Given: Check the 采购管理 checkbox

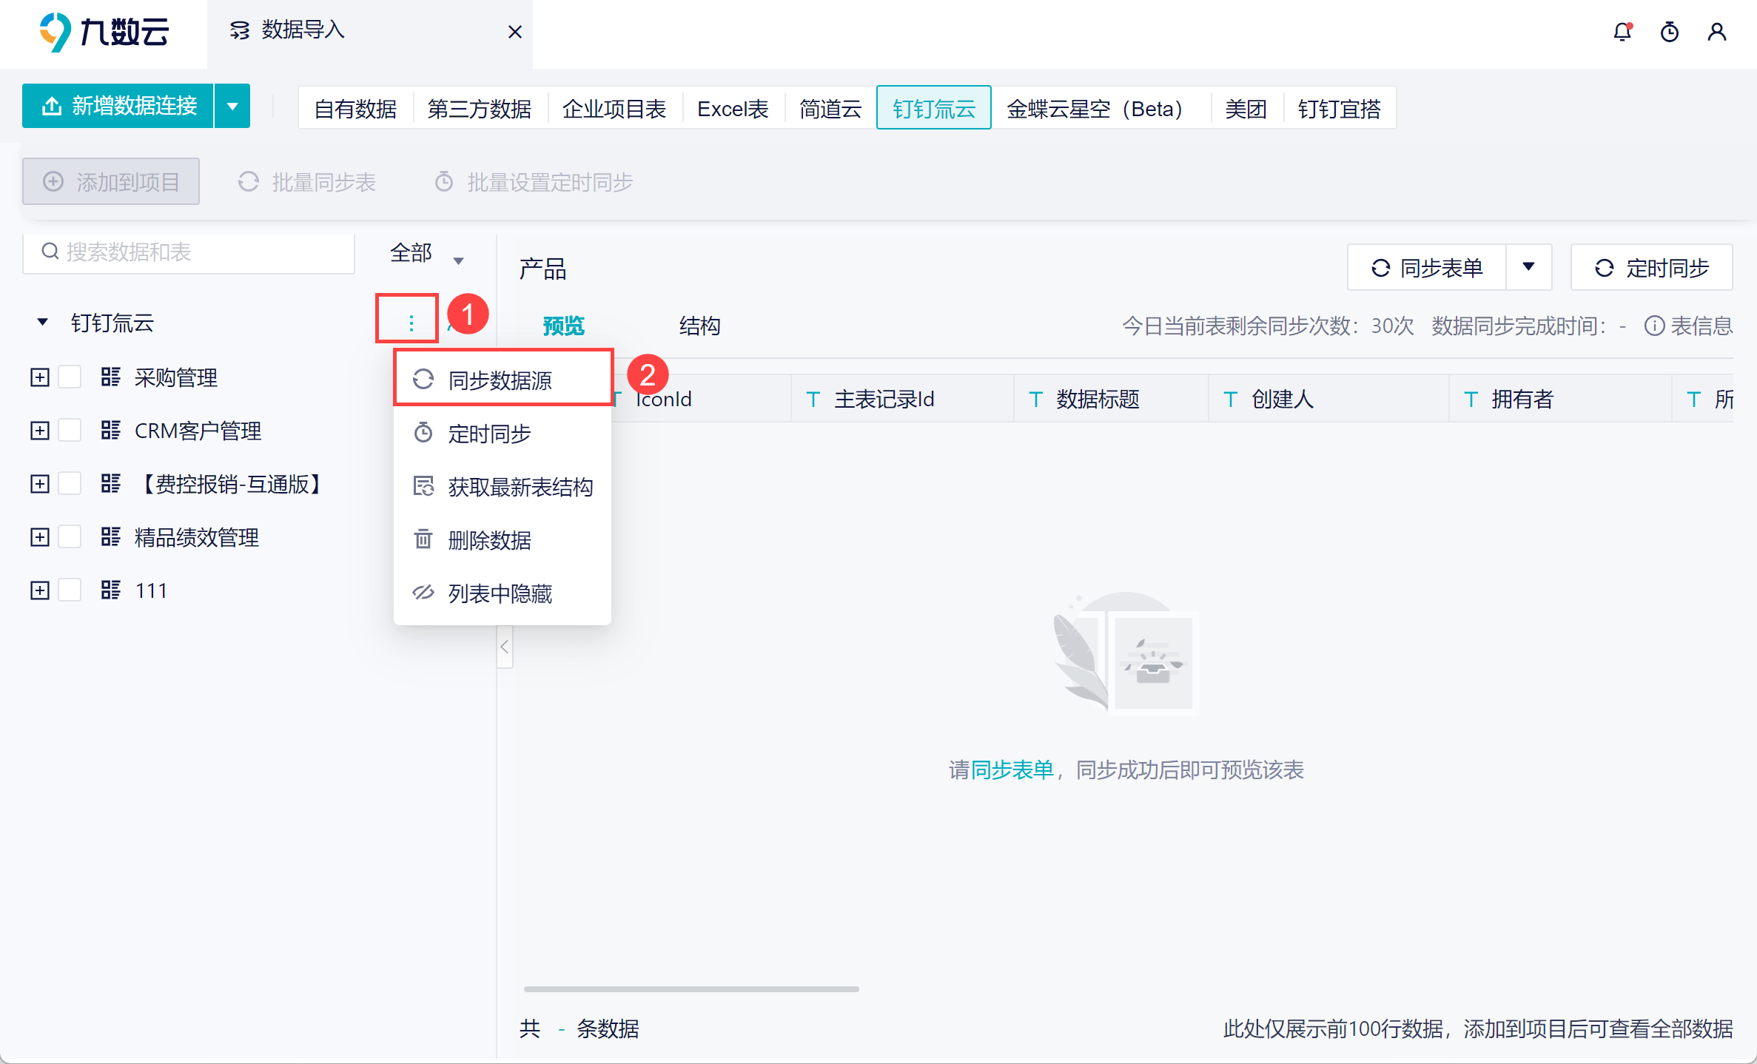Looking at the screenshot, I should [x=70, y=377].
